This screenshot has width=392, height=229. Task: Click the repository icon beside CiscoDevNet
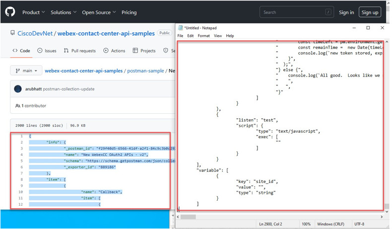coord(12,33)
